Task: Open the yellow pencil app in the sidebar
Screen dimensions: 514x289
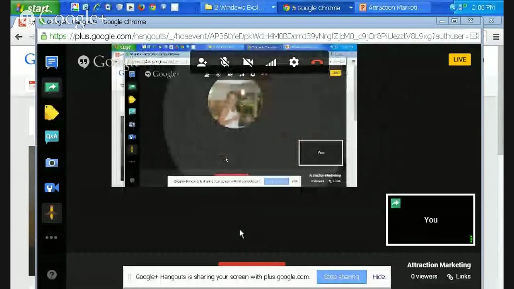Action: click(52, 213)
